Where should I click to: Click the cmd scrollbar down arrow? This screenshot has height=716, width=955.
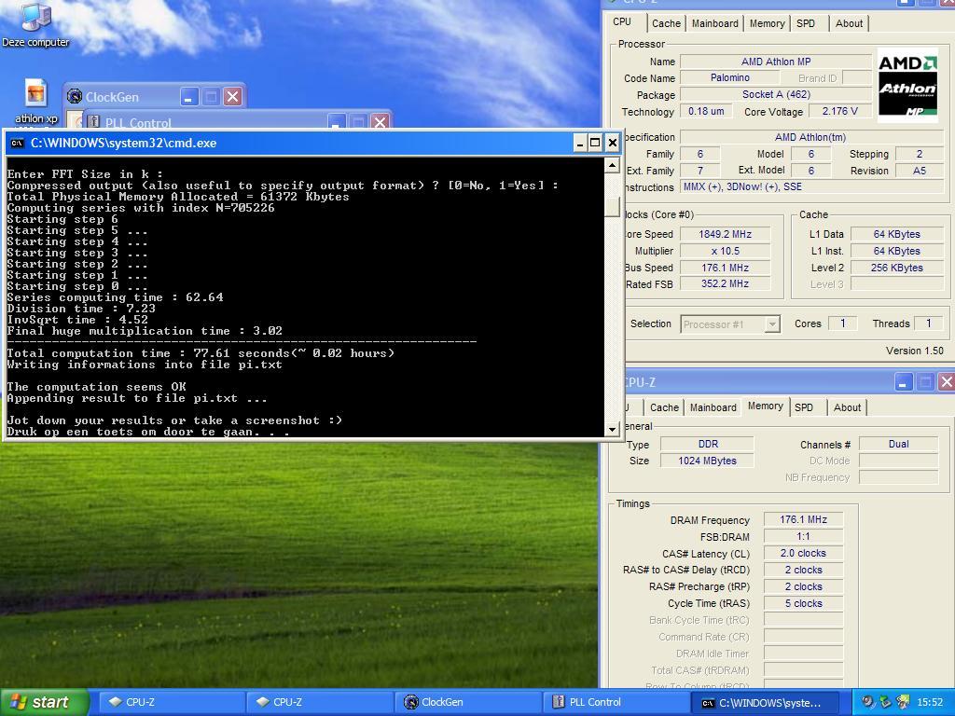[612, 429]
